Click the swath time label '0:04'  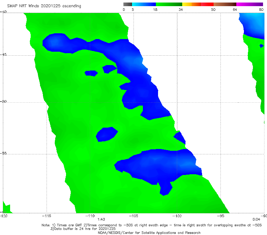tap(256, 219)
